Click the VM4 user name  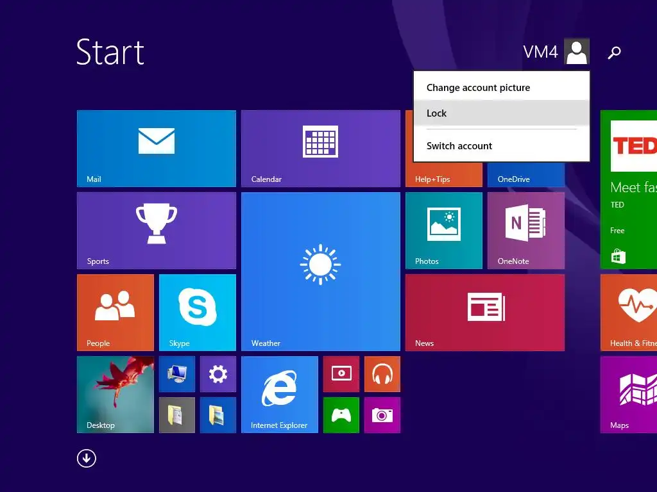tap(540, 53)
